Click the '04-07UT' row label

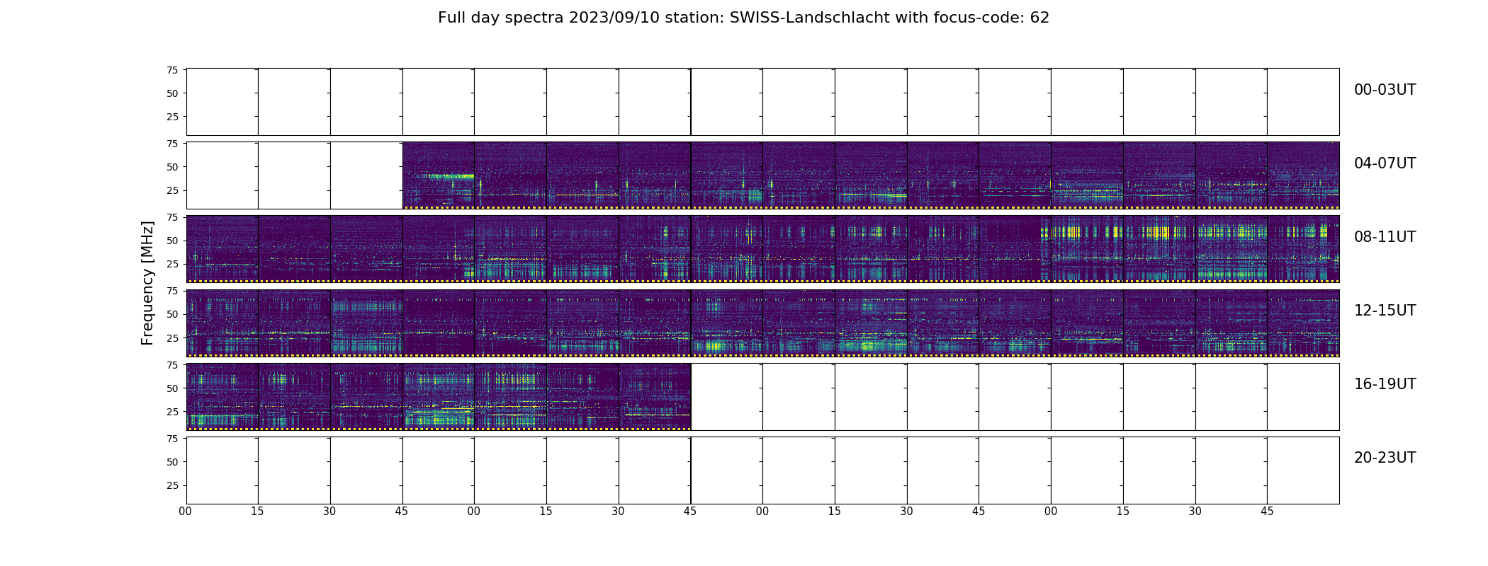pos(1385,163)
